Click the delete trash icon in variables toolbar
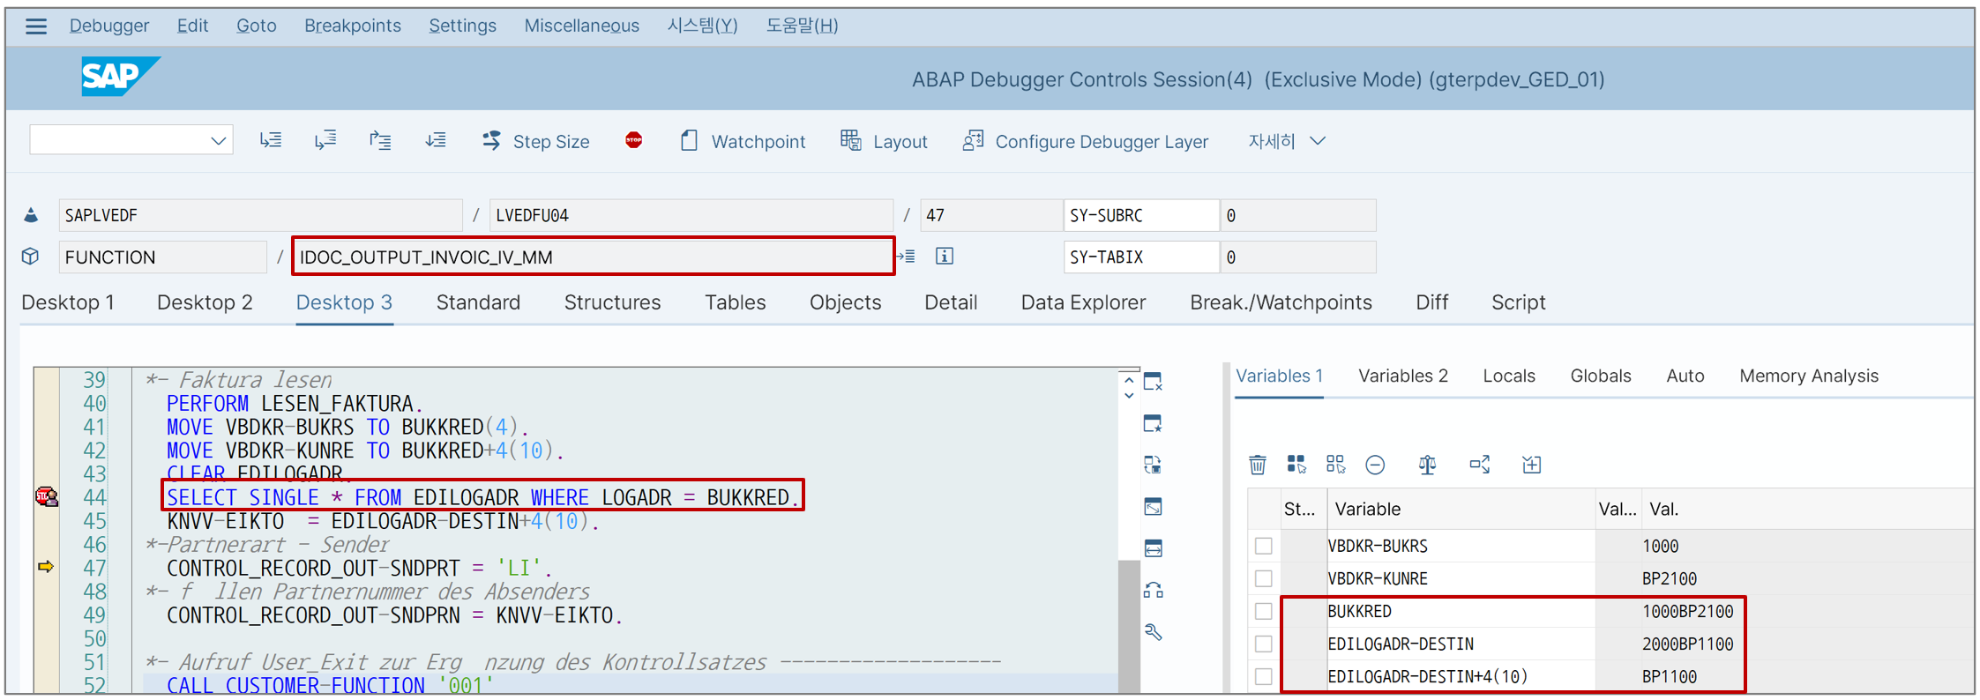1980x700 pixels. 1258,465
